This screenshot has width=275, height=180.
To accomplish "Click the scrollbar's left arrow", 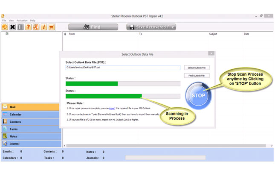I will pos(65,145).
